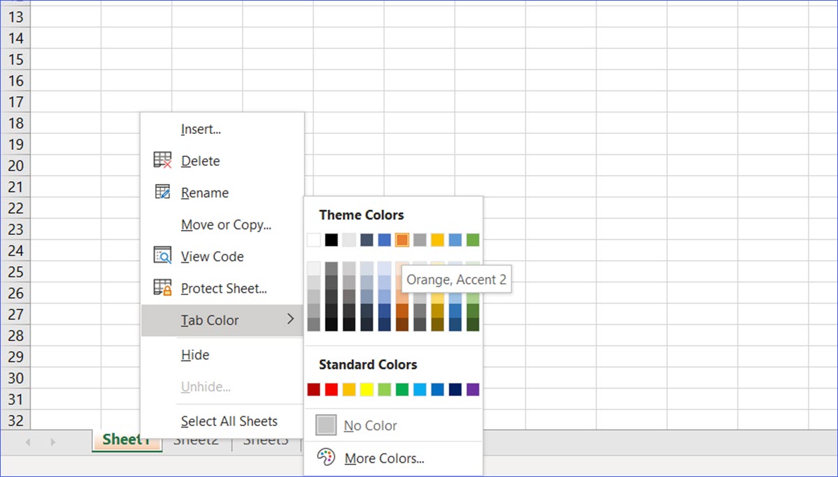Open the Insert sheet dialog
The width and height of the screenshot is (838, 477).
tap(201, 129)
